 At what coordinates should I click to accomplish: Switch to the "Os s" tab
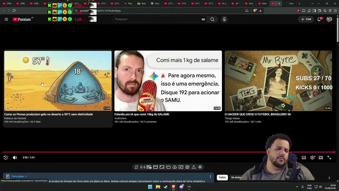pyautogui.click(x=222, y=3)
